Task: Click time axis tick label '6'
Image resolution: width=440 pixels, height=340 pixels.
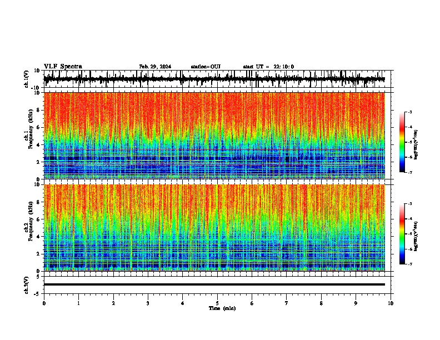Action: [x=252, y=303]
